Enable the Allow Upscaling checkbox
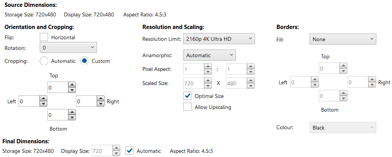This screenshot has width=392, height=157. click(187, 107)
